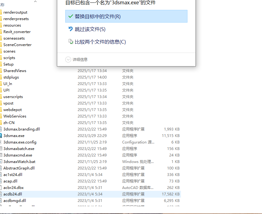Viewport: 262px width, 214px height.
Task: Select the resources folder
Action: point(12,25)
